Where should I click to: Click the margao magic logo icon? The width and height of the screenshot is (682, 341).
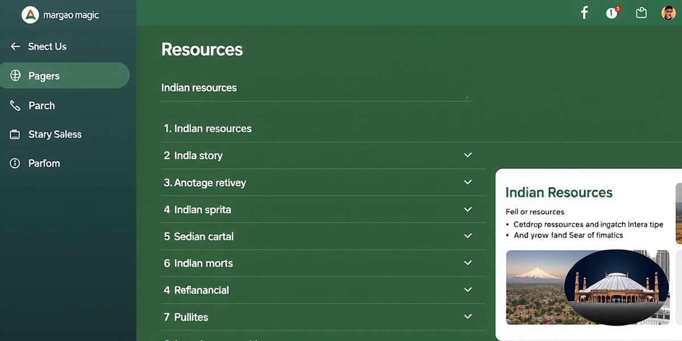(x=30, y=15)
